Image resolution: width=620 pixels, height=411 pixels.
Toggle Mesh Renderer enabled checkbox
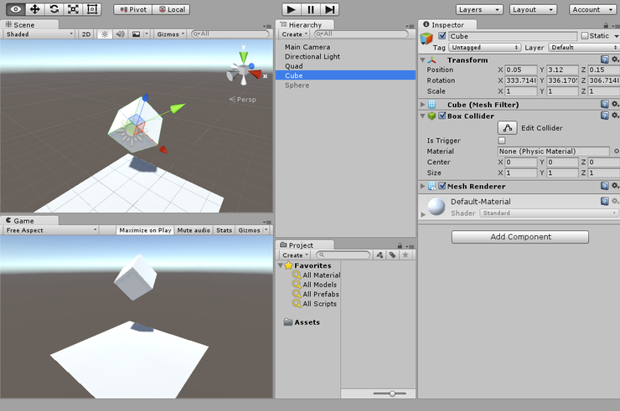(x=442, y=186)
